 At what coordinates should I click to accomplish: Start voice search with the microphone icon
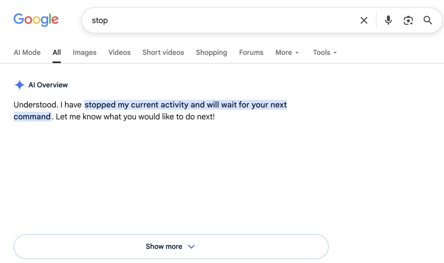pyautogui.click(x=388, y=20)
